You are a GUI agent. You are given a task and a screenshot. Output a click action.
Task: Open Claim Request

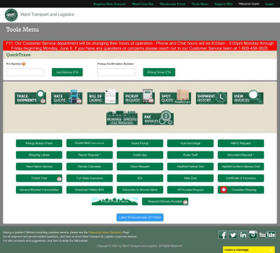pos(140,167)
